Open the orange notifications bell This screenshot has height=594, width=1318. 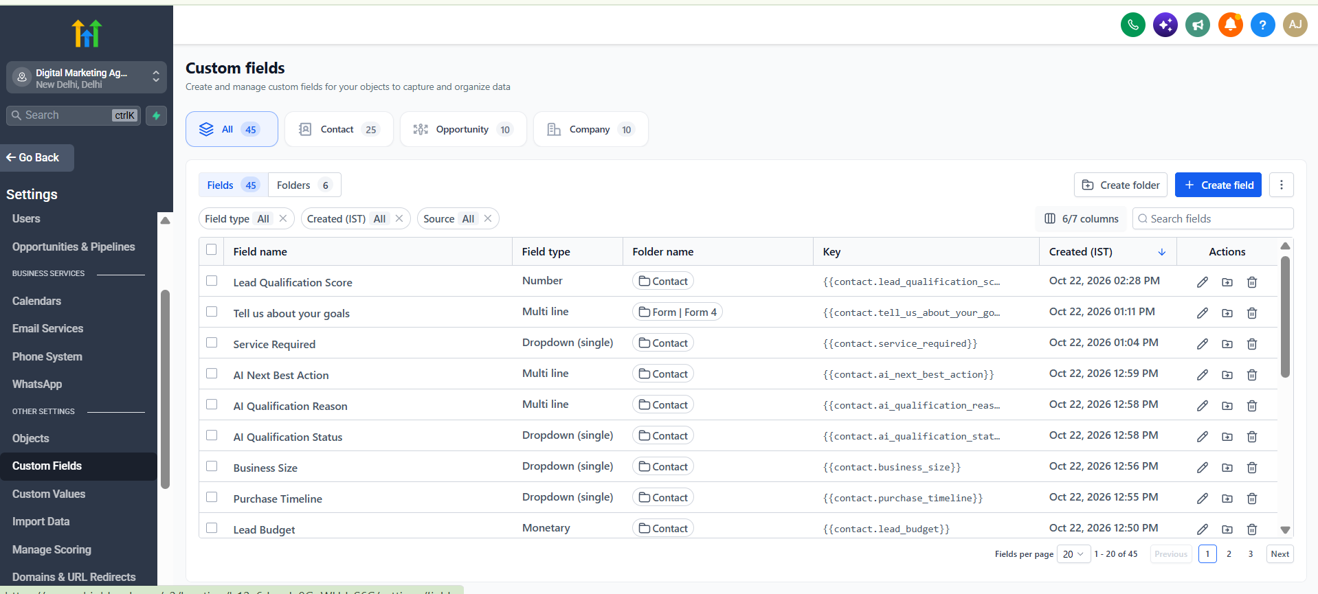click(1230, 25)
